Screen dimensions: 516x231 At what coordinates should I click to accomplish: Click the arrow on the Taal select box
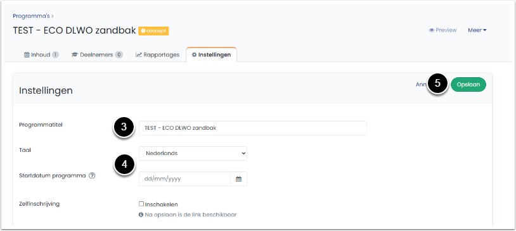(243, 153)
